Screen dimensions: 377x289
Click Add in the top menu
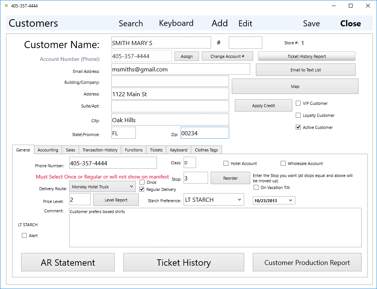(x=219, y=23)
